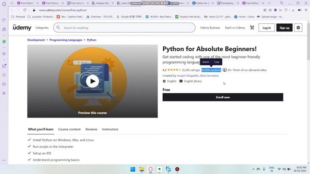Open Programming Languages breadcrumb link

tap(66, 40)
